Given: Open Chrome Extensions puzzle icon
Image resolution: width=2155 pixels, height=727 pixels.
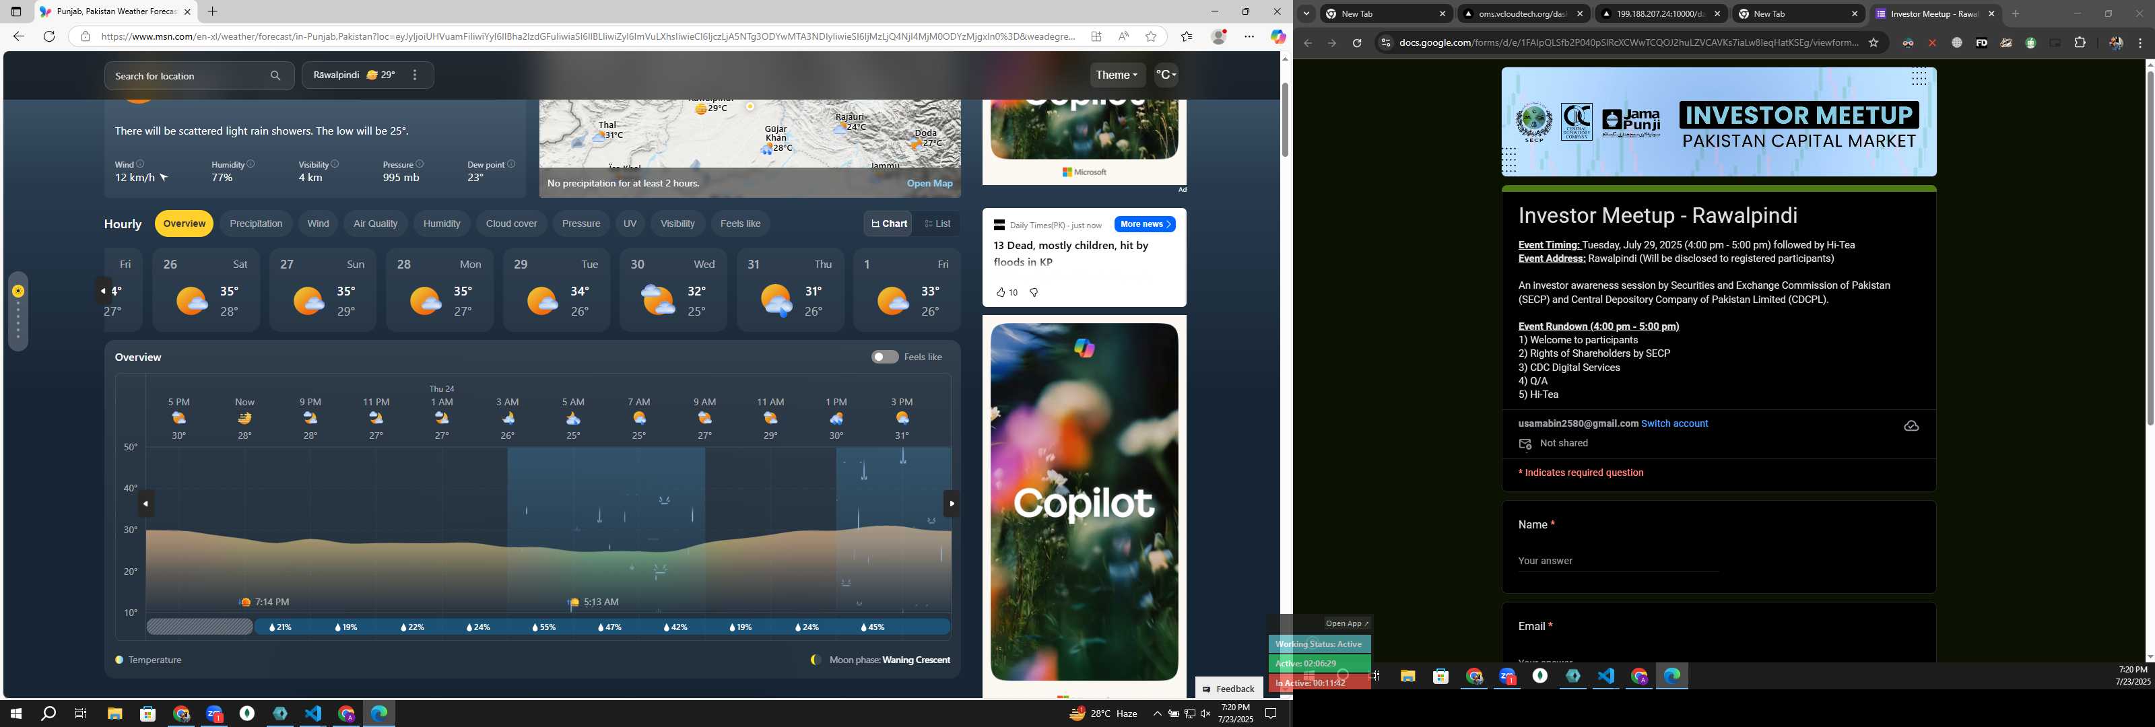Looking at the screenshot, I should [2080, 42].
